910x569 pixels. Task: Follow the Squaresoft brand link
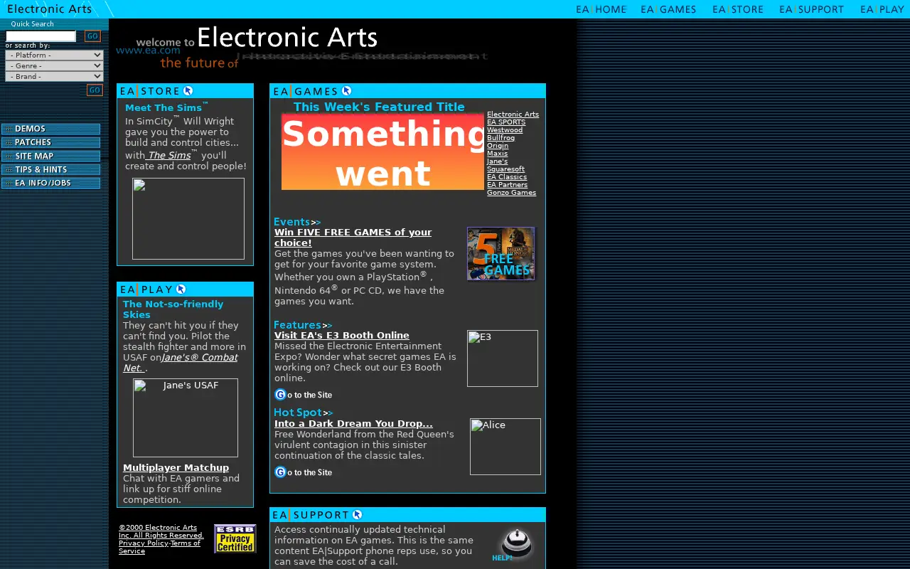tap(505, 169)
